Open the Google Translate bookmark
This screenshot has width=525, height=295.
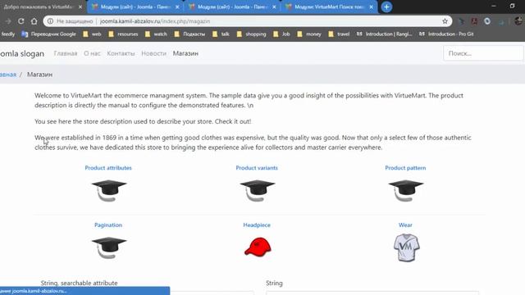(48, 34)
